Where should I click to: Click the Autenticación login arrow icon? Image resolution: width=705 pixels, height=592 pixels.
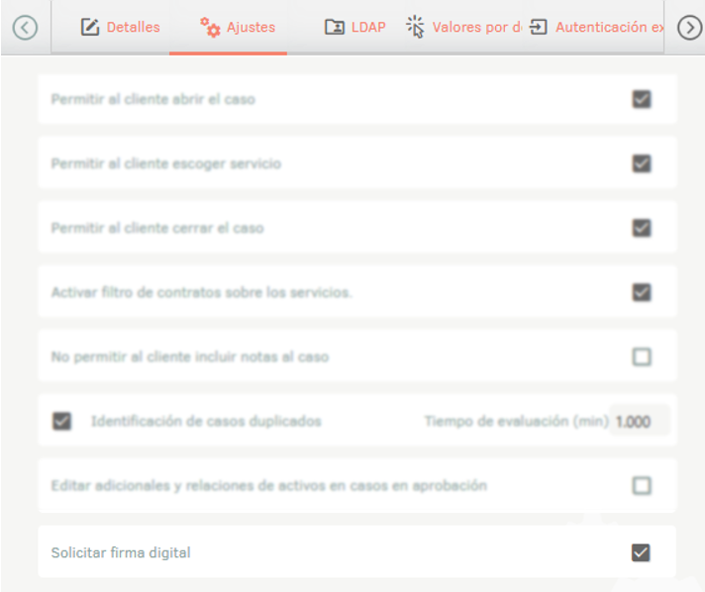[539, 28]
